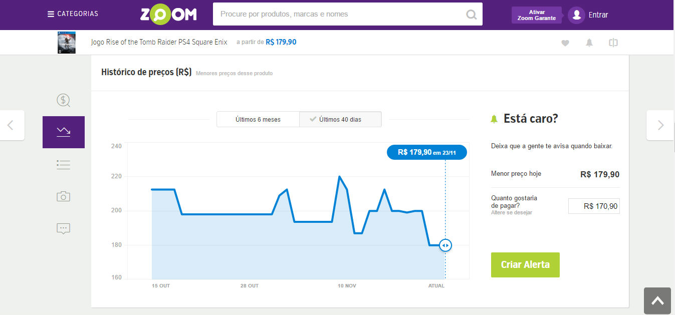675x315 pixels.
Task: Click the price alert bell icon in header
Action: pyautogui.click(x=589, y=43)
